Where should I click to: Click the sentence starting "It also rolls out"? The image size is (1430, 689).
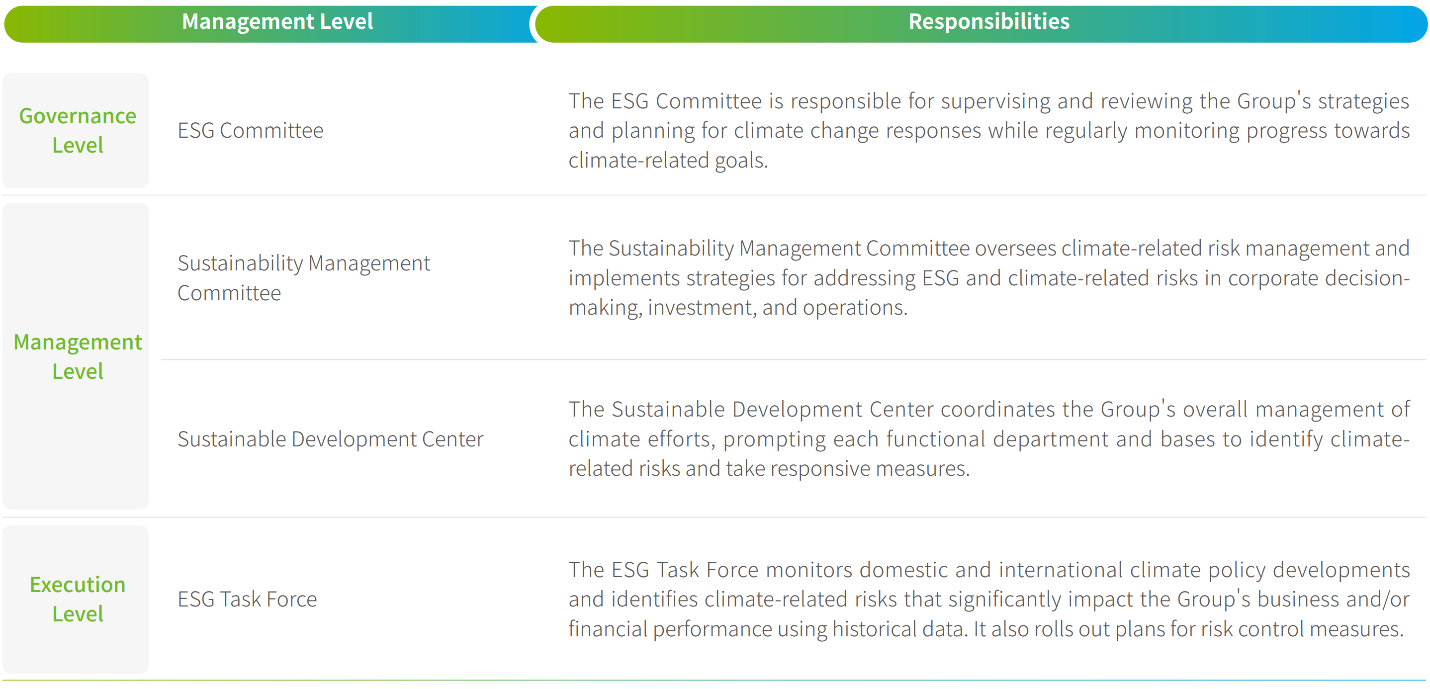(x=1188, y=629)
